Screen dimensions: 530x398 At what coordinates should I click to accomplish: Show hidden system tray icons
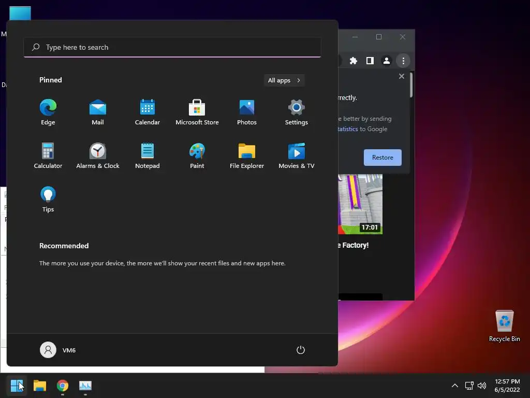pyautogui.click(x=455, y=386)
